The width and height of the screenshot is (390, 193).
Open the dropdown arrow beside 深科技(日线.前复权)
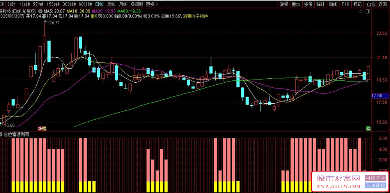pos(41,11)
